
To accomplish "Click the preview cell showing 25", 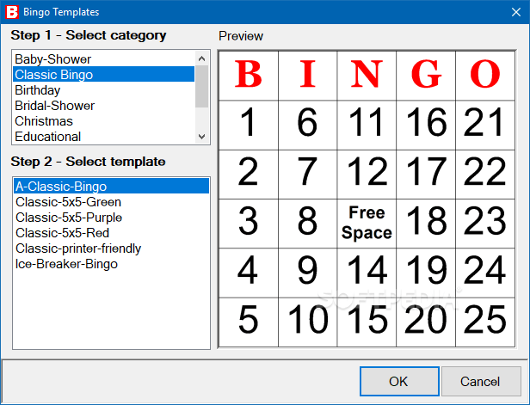I will [x=485, y=322].
